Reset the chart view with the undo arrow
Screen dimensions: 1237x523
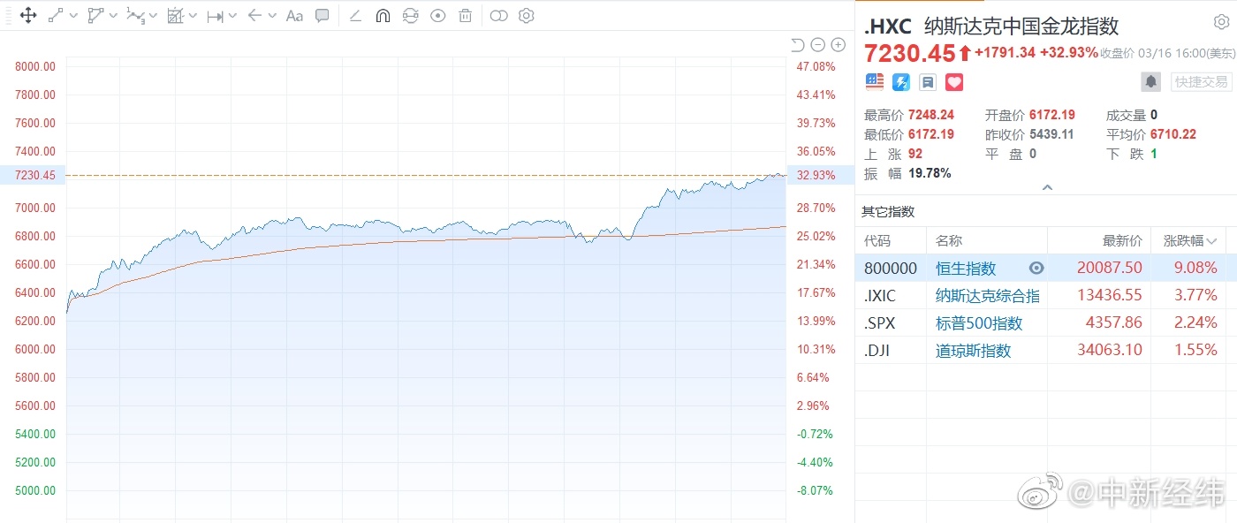pos(797,44)
